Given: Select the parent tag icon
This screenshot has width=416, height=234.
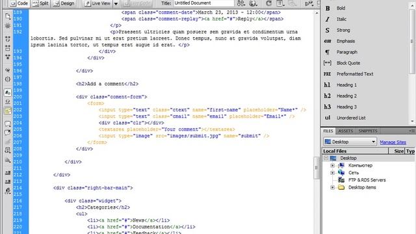Looking at the screenshot, I should click(8, 70).
